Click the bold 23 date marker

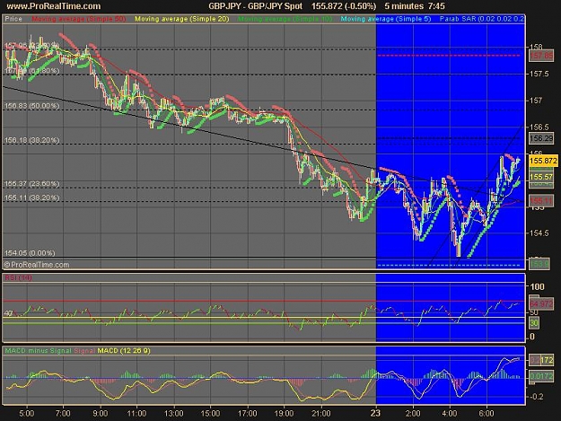click(x=375, y=414)
